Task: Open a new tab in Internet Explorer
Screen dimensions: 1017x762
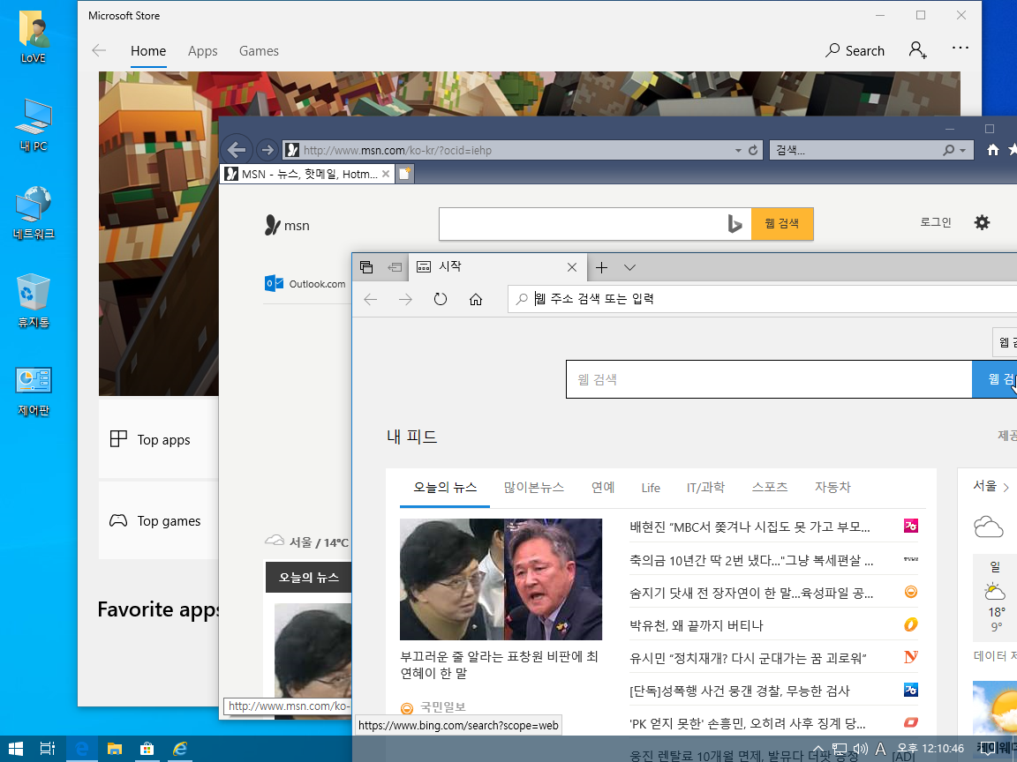Action: pyautogui.click(x=404, y=174)
